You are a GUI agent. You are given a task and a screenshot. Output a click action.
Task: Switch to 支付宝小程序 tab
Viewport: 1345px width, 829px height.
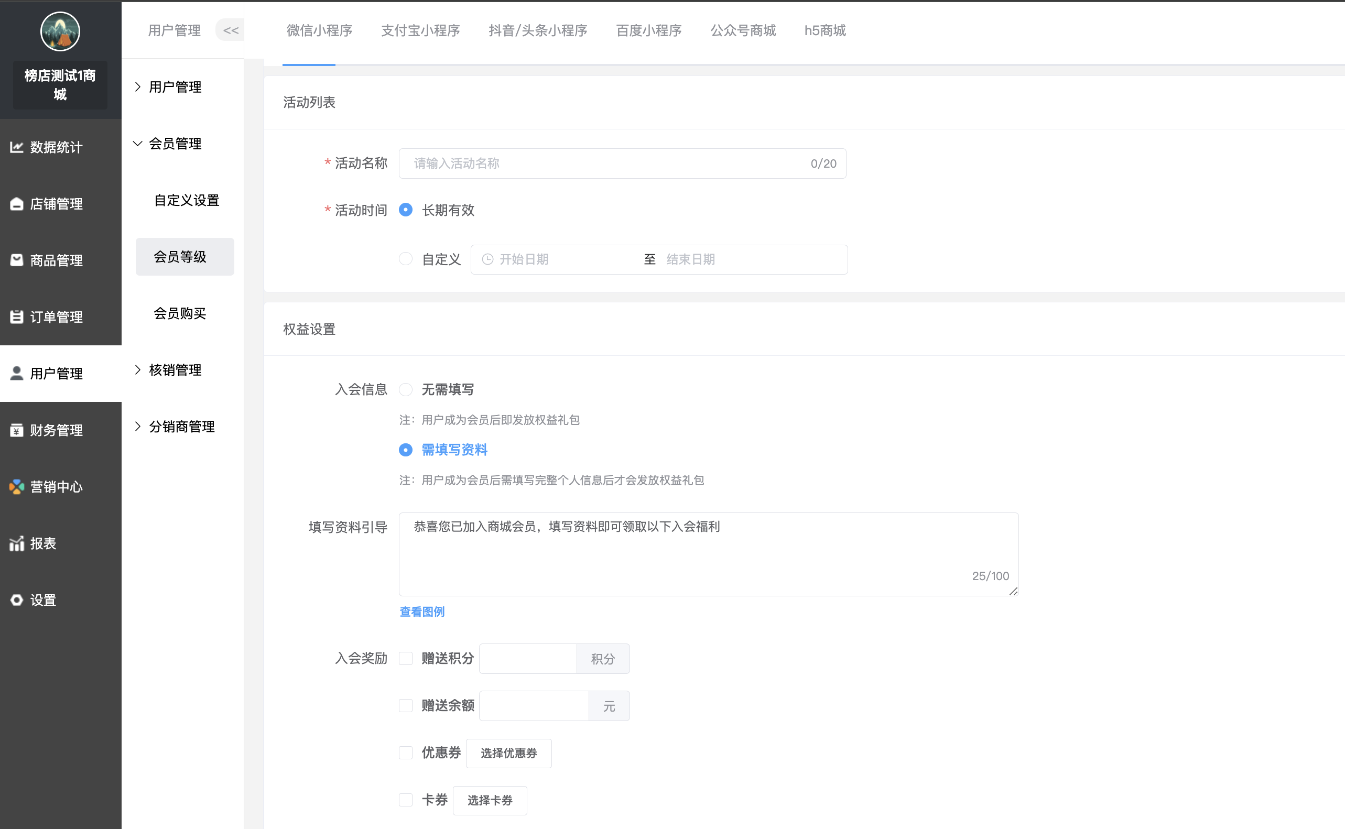click(420, 30)
